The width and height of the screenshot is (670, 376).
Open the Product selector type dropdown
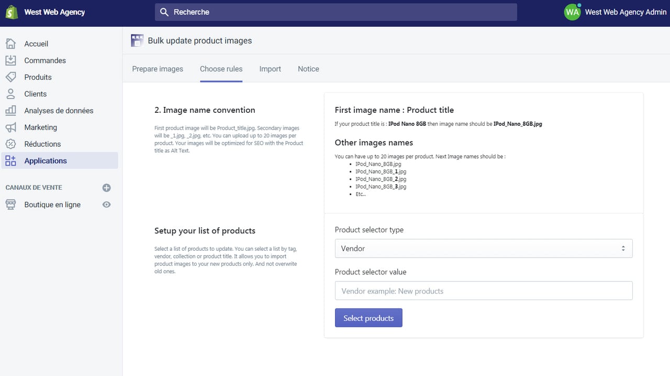pyautogui.click(x=484, y=249)
